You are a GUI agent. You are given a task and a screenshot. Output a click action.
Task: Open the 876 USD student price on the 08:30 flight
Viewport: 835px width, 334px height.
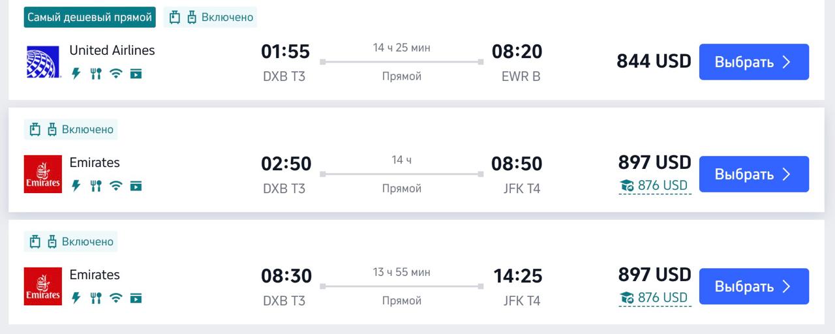point(654,298)
